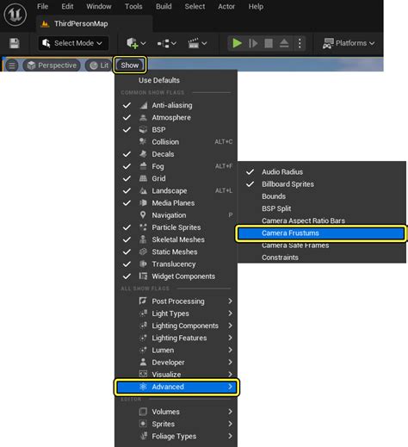Open play options three-dot menu

coord(300,43)
